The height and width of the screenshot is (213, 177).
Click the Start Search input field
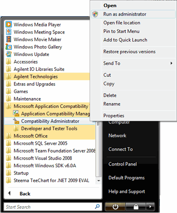(53, 207)
